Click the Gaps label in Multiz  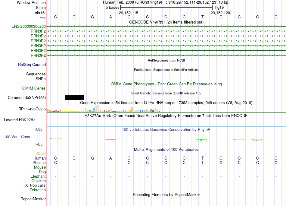pyautogui.click(x=41, y=154)
